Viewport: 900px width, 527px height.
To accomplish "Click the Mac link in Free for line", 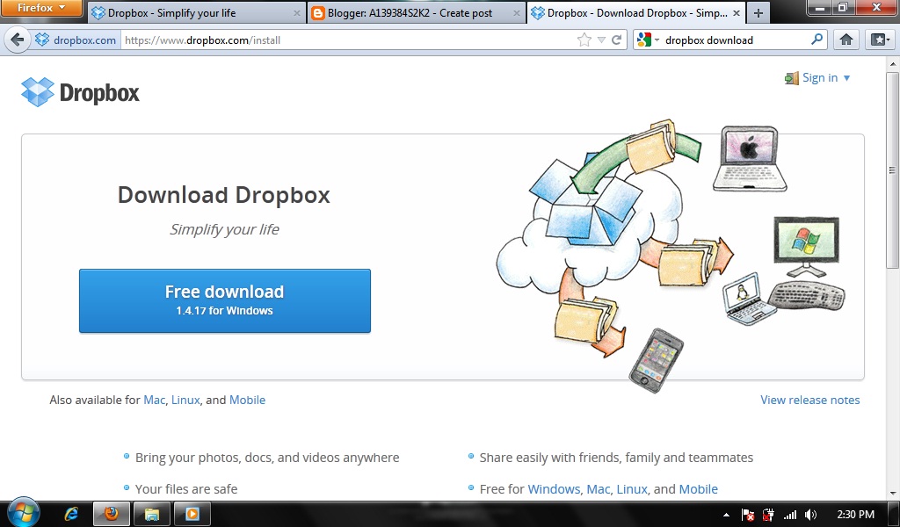I will click(x=599, y=488).
